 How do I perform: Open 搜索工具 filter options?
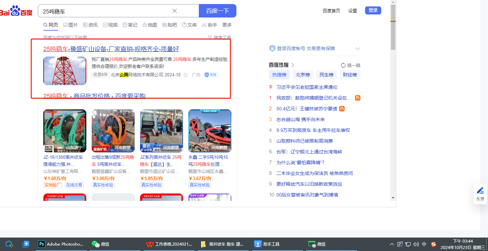pyautogui.click(x=220, y=38)
